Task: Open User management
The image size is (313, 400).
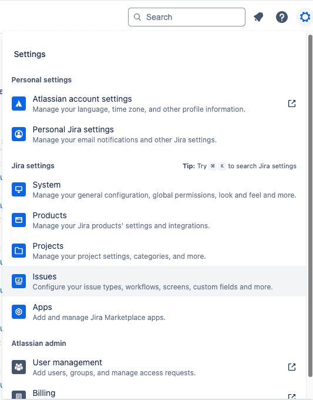Action: point(154,367)
